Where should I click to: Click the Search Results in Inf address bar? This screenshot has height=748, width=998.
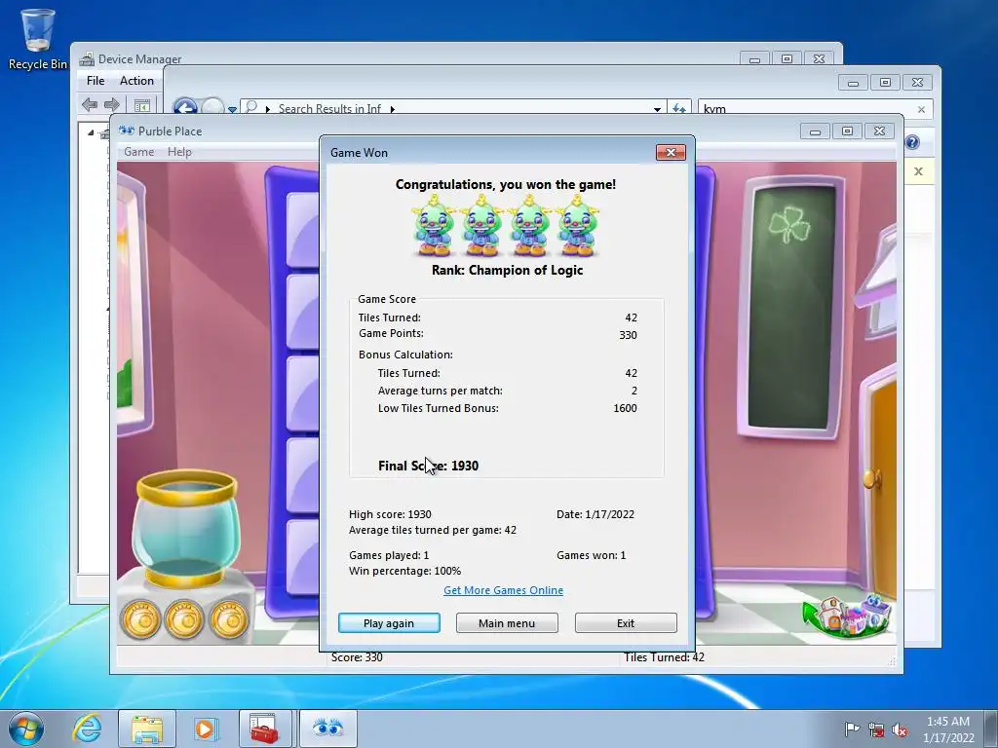(452, 109)
